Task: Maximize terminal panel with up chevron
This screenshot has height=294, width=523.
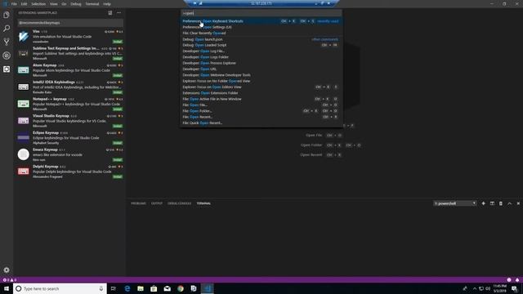Action: click(509, 203)
